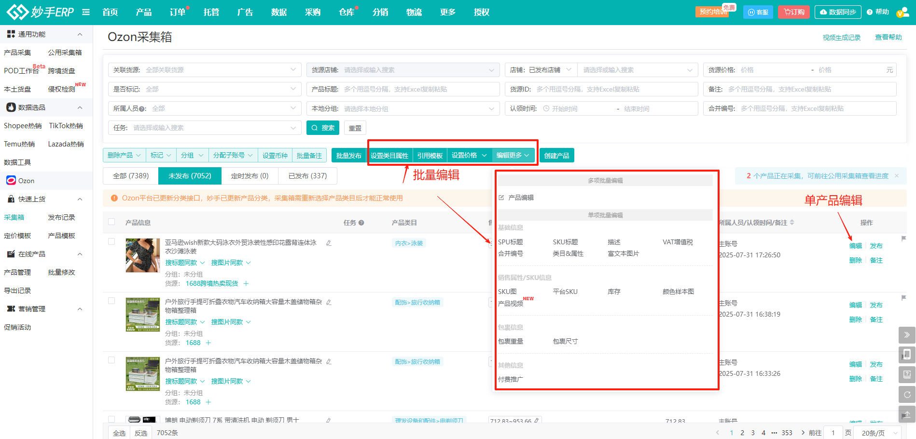Click the refresh floating button
This screenshot has width=916, height=439.
pos(907,394)
